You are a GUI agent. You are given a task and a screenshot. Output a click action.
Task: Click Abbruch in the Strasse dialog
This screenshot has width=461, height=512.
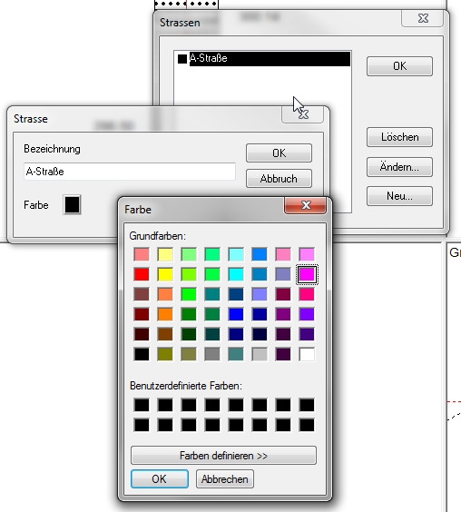[279, 178]
